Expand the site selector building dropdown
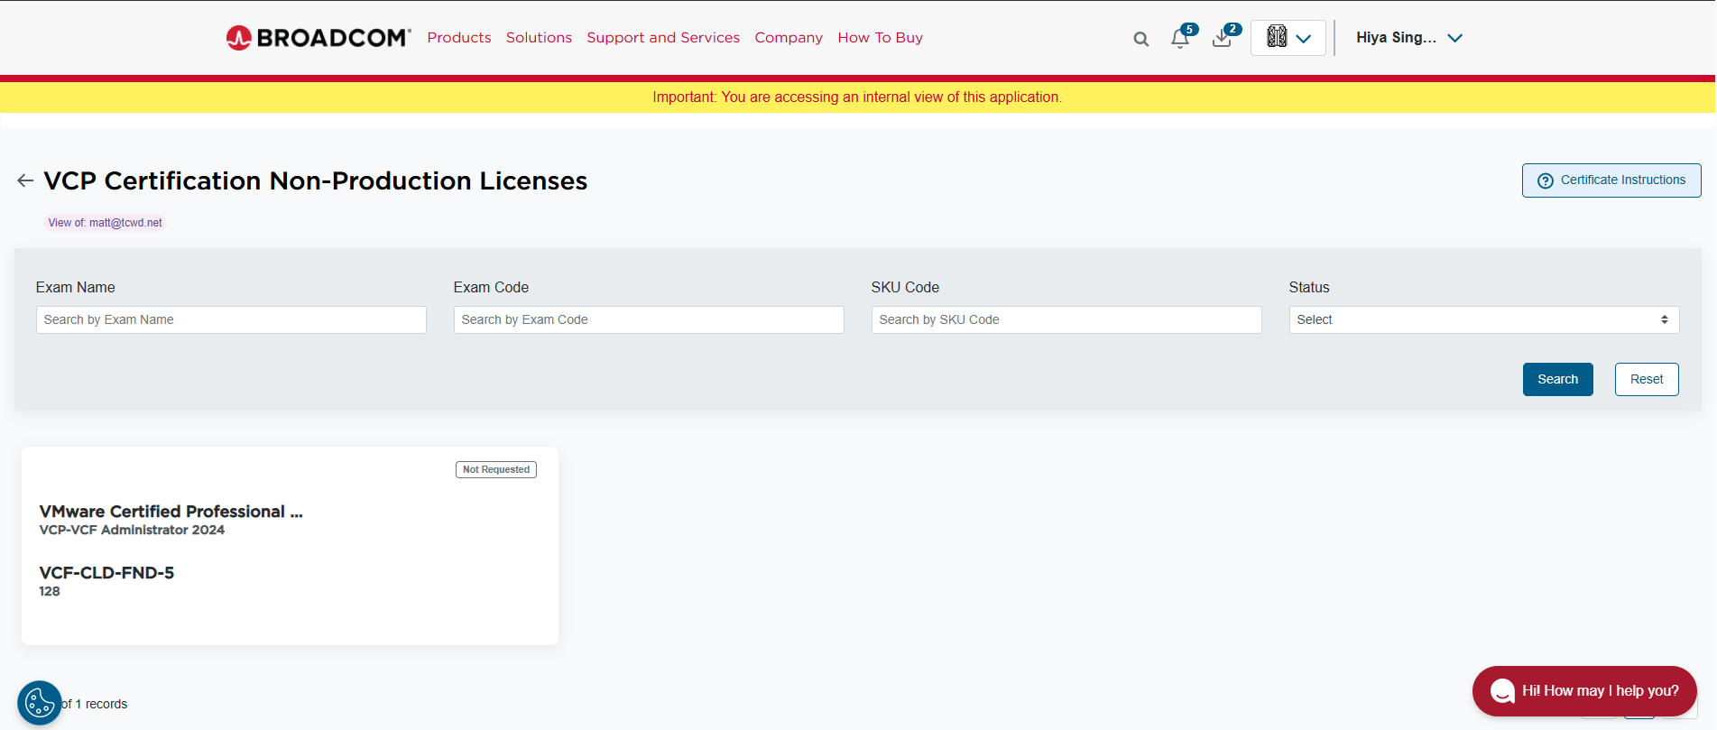This screenshot has width=1717, height=730. coord(1288,38)
